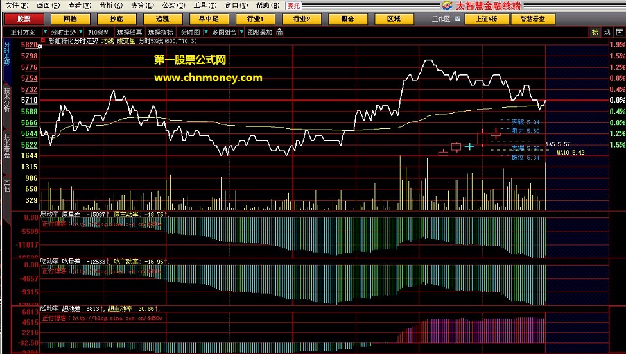Click the 追涨 yellow button
This screenshot has width=626, height=354.
click(x=163, y=19)
